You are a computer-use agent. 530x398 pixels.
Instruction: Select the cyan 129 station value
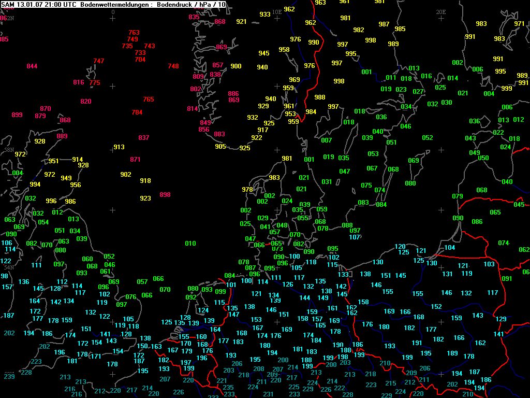[501, 319]
